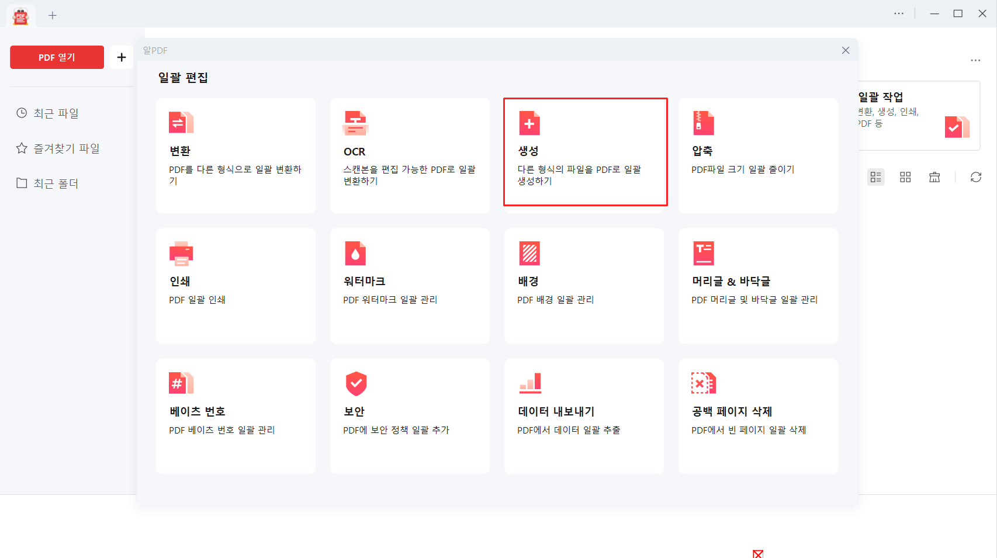Viewport: 997px width, 558px height.
Task: Open the three-dot menu above 일괄 작업
Action: pyautogui.click(x=975, y=60)
